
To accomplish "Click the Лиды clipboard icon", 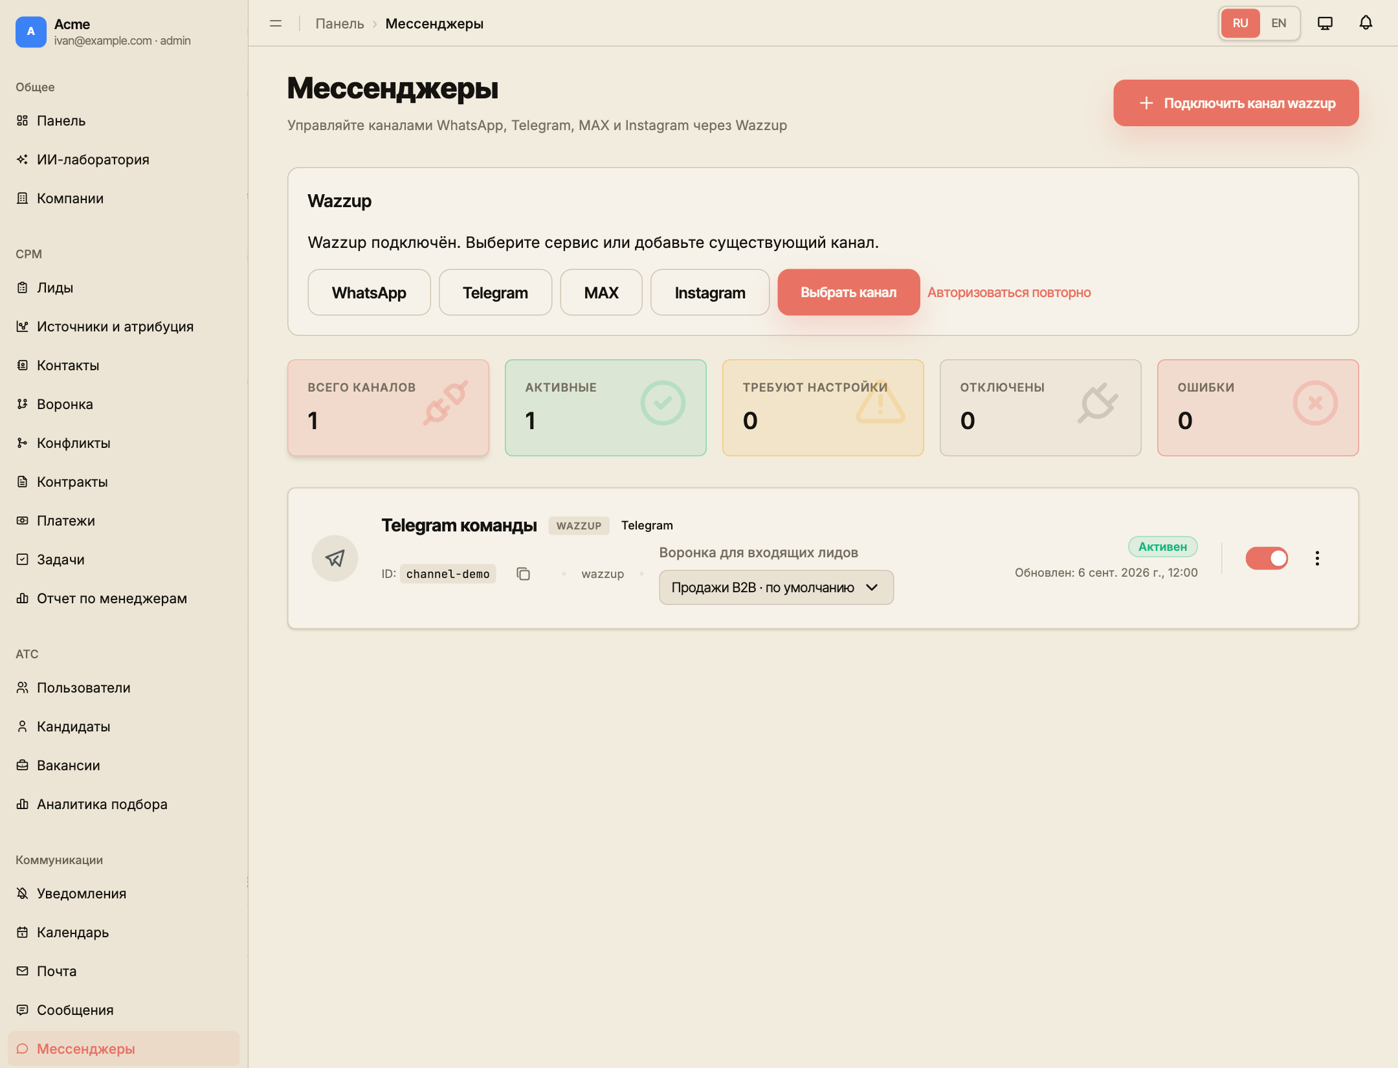I will pos(23,287).
